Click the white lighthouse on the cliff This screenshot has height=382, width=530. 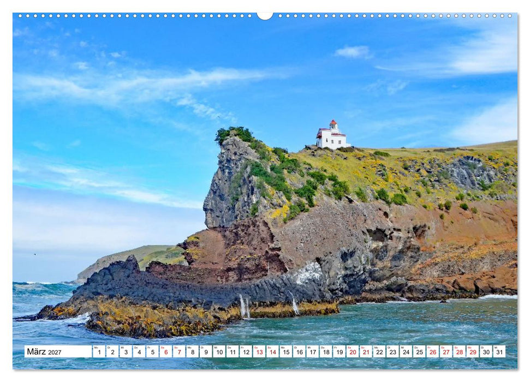click(332, 135)
